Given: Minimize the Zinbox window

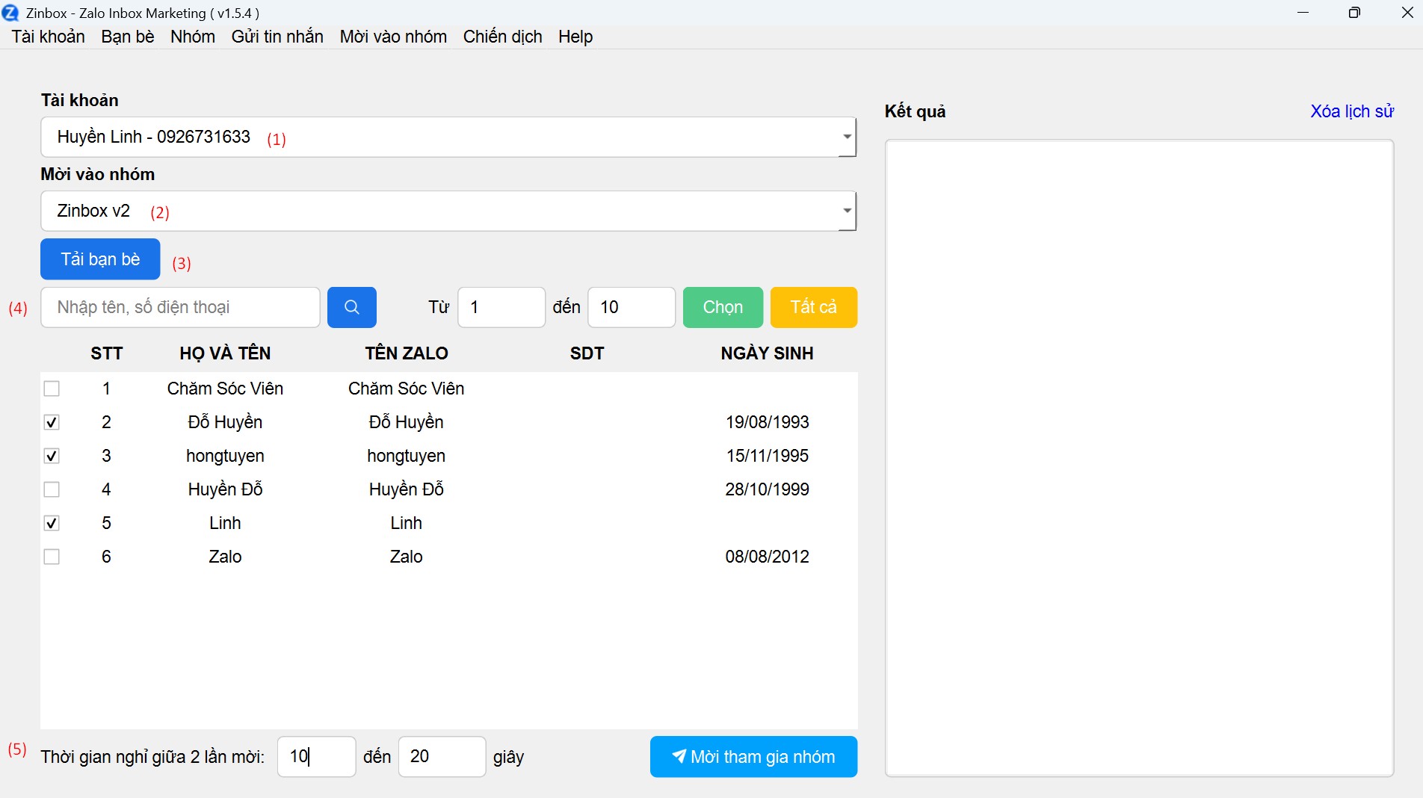Looking at the screenshot, I should [1303, 13].
